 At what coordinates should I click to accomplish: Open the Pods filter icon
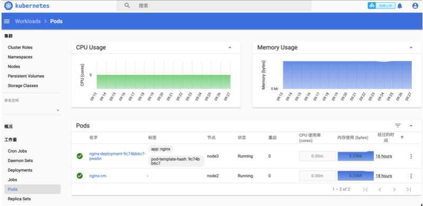pos(398,126)
